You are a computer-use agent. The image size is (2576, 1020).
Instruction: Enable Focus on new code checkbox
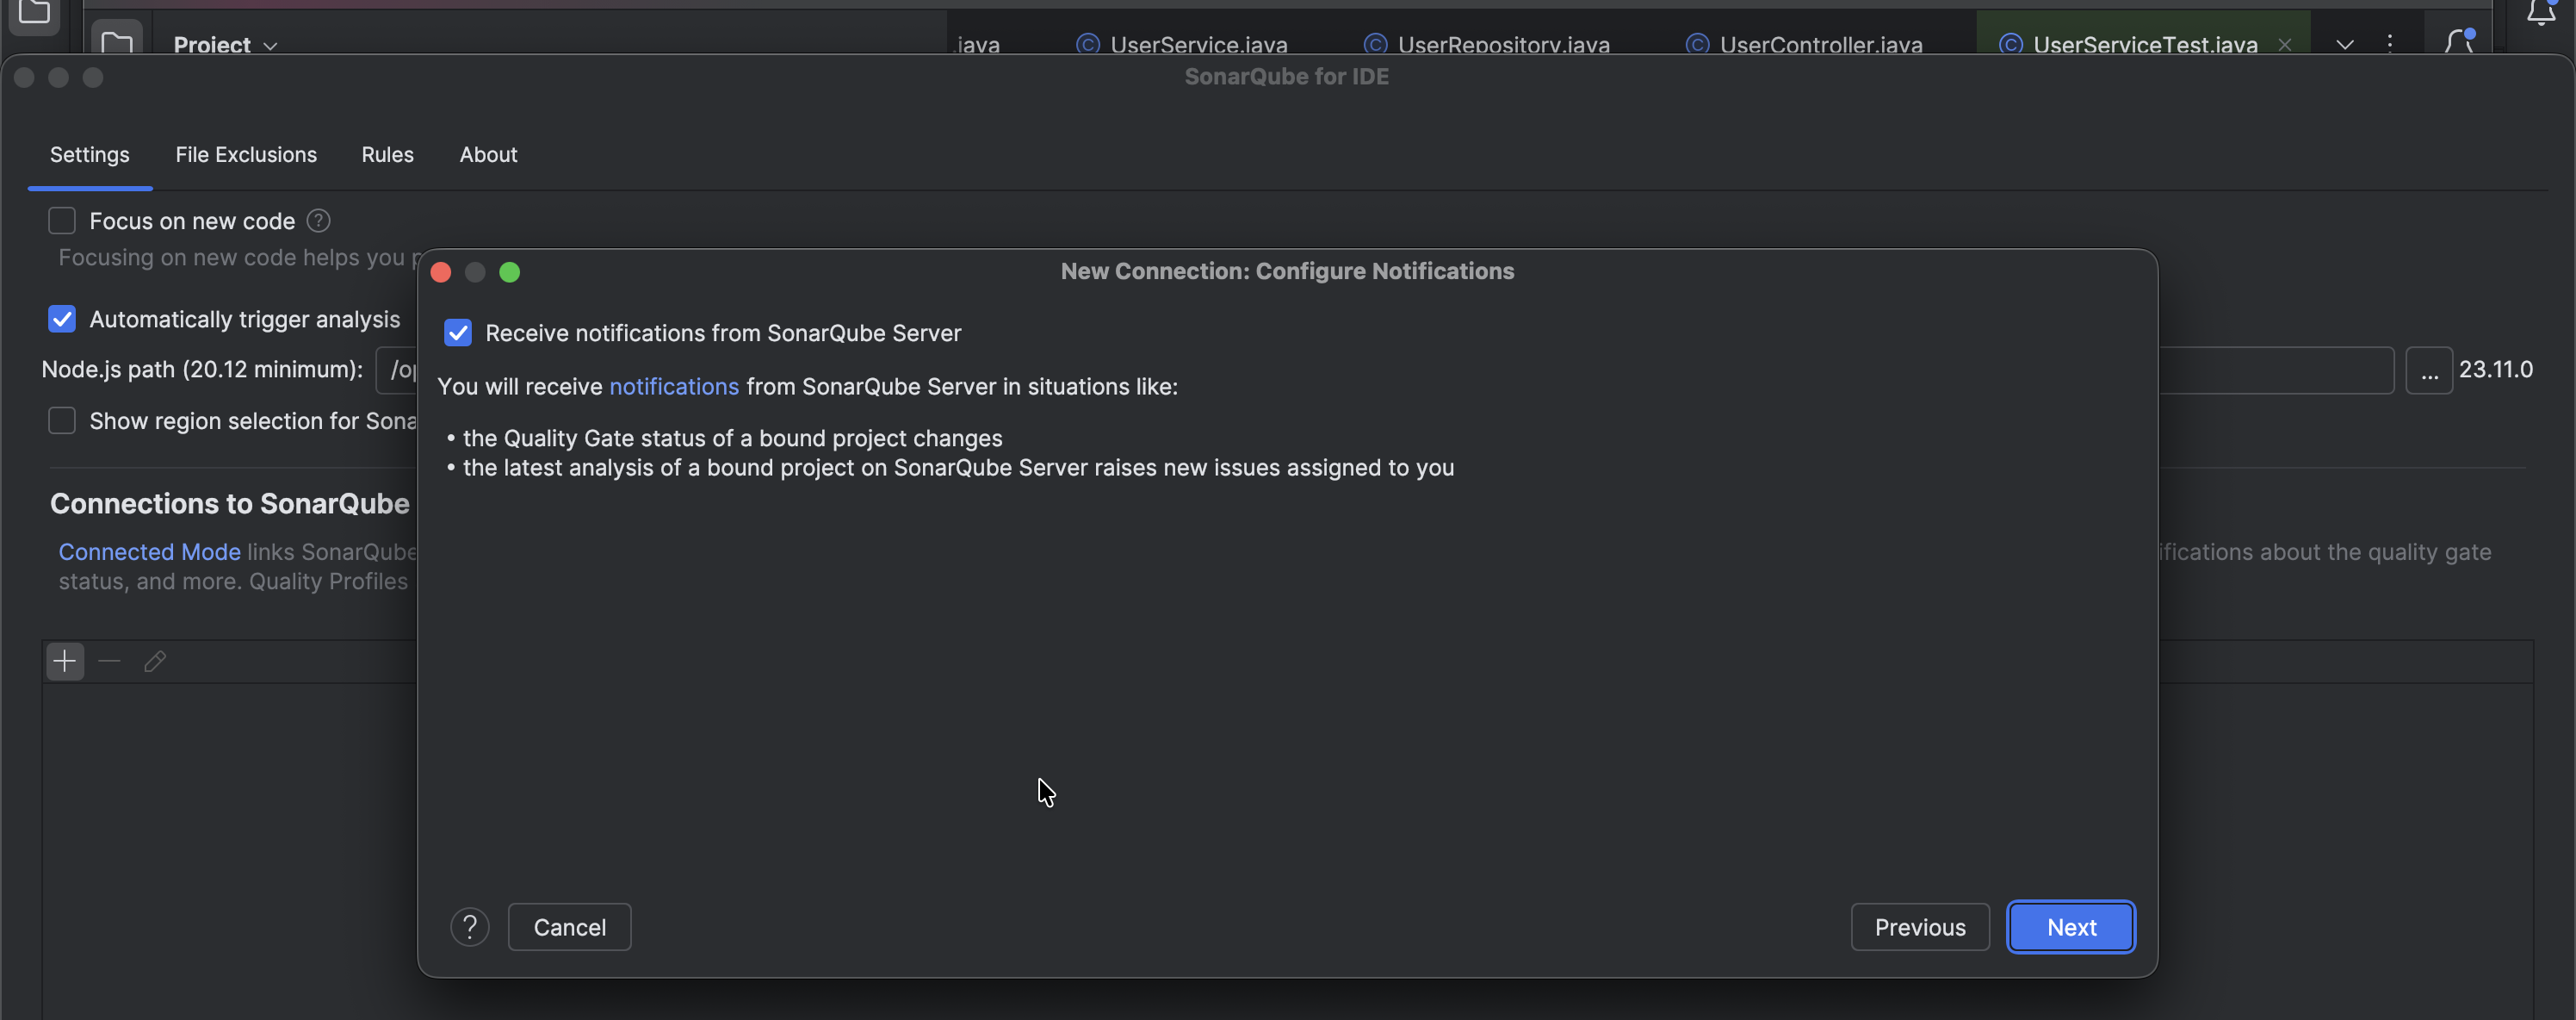pos(62,221)
